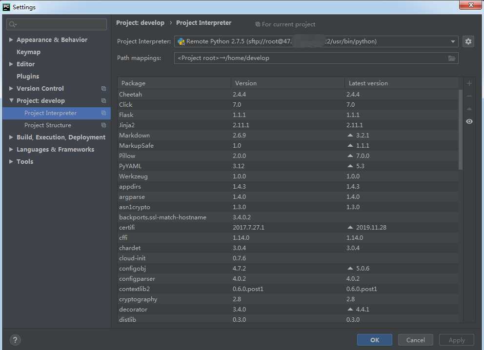Toggle show early releases eye icon
Image resolution: width=484 pixels, height=350 pixels.
click(x=469, y=121)
